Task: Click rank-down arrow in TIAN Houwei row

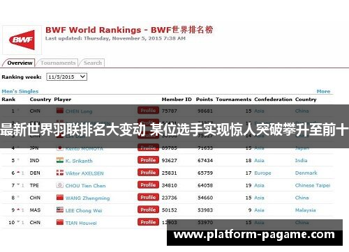Action: click(x=18, y=222)
